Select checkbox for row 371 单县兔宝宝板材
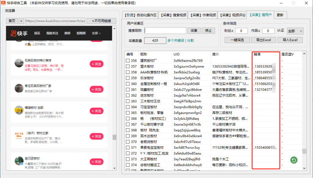This screenshot has width=313, height=178. pyautogui.click(x=128, y=148)
